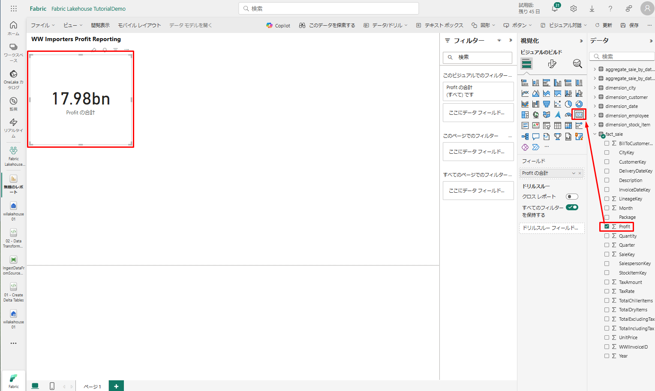Expand the dimension_employee table

pyautogui.click(x=595, y=116)
